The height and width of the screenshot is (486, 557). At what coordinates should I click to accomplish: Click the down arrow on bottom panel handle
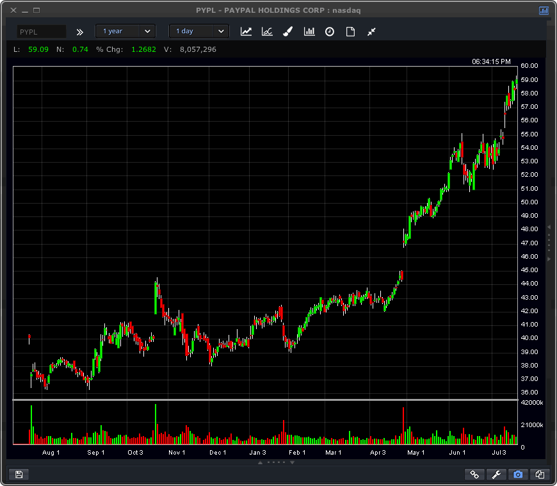click(x=293, y=462)
